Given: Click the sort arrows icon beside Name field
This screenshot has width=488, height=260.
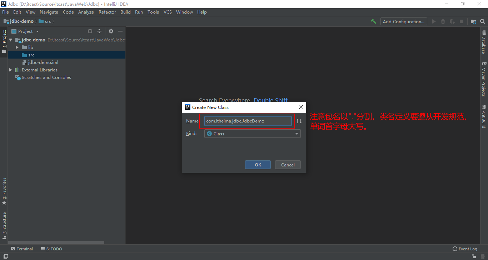Looking at the screenshot, I should (x=299, y=121).
